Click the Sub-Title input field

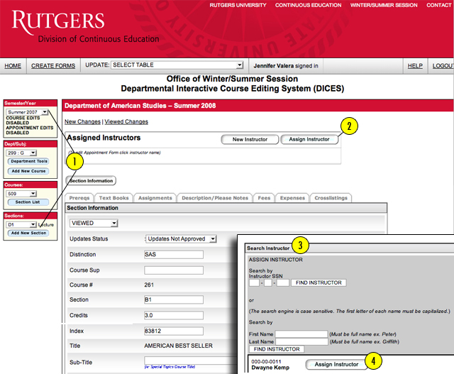click(191, 361)
